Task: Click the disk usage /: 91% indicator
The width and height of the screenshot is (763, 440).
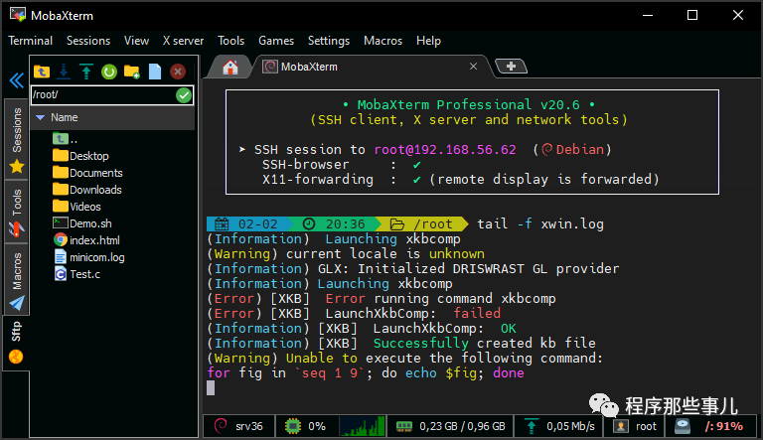Action: [x=711, y=426]
